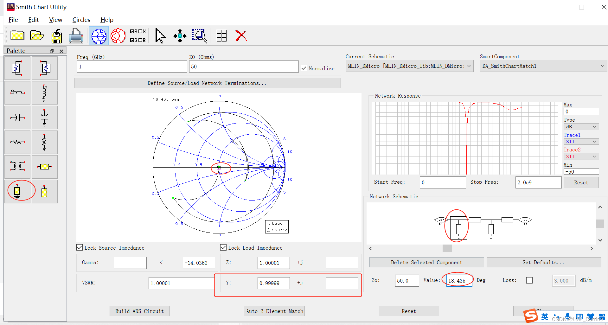
Task: Click the bottom Reset button
Action: pos(409,311)
